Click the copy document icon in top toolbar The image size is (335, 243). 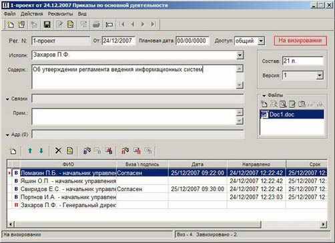click(22, 25)
